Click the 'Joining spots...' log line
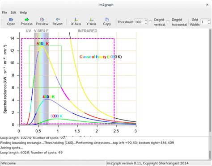Screen dimensions: 212x166 coord(12,148)
